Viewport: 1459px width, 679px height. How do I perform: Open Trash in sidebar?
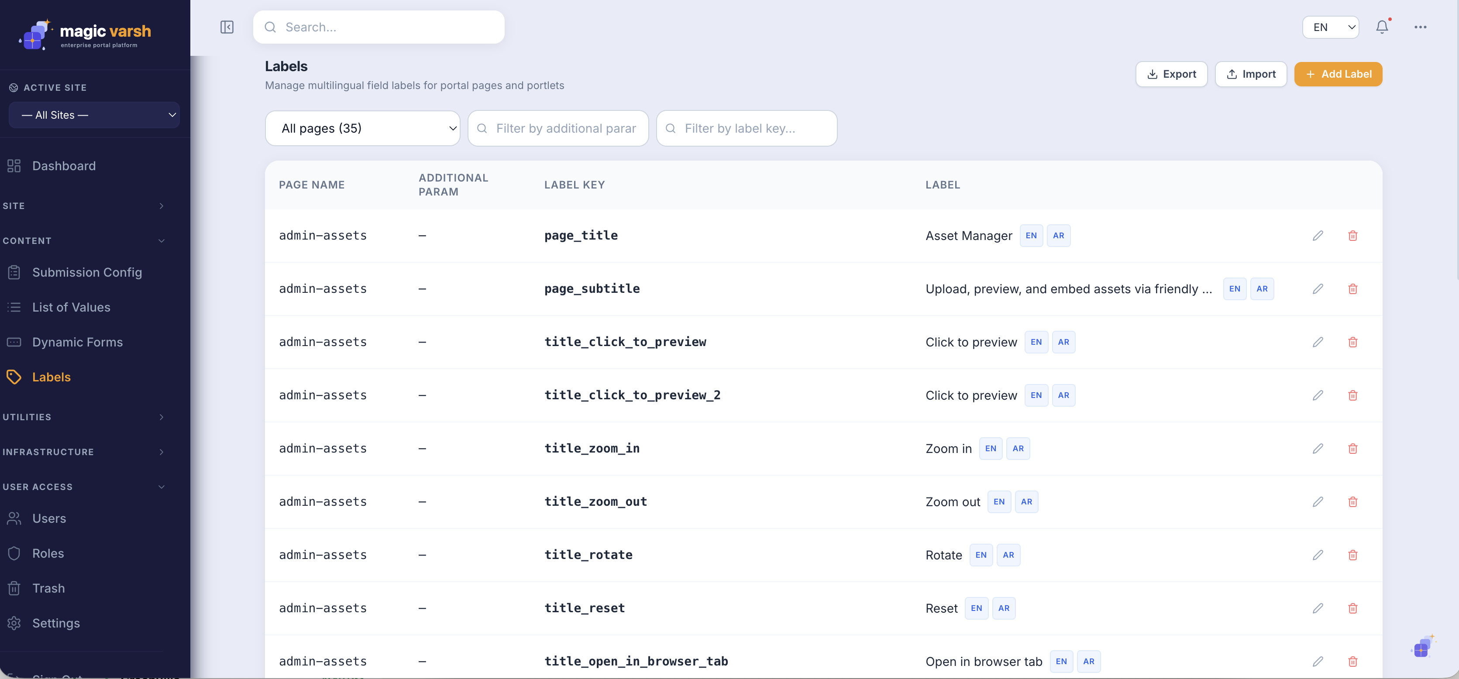pos(48,588)
